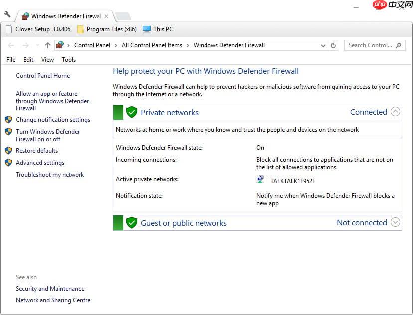The height and width of the screenshot is (315, 413).
Task: Expand the Guest or public networks section
Action: [395, 222]
